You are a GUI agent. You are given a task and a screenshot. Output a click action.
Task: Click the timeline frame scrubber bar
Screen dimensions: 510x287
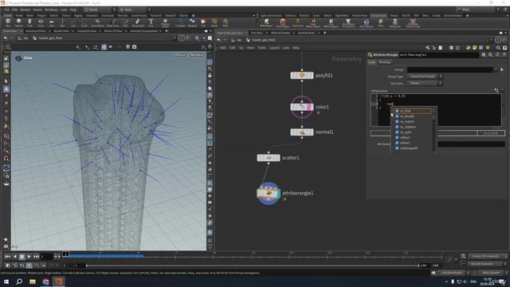[x=253, y=256]
